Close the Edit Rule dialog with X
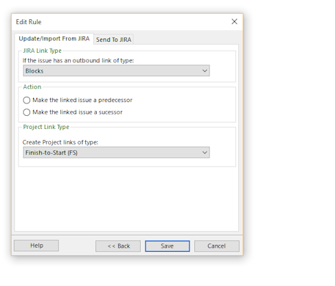Screen dimensions: 335x286 pos(234,22)
